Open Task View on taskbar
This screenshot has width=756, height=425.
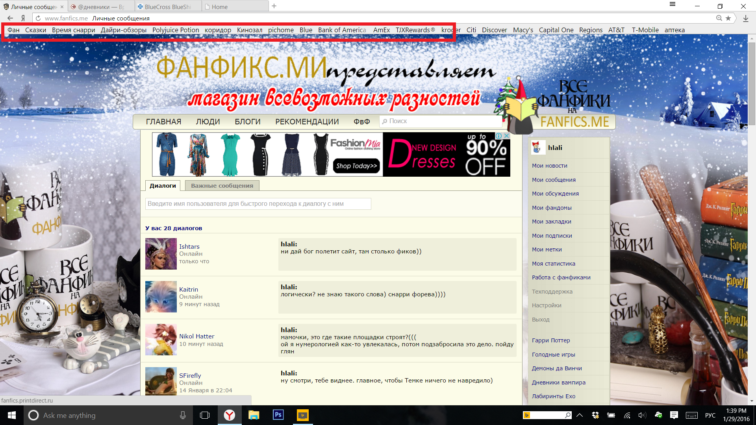[x=205, y=415]
